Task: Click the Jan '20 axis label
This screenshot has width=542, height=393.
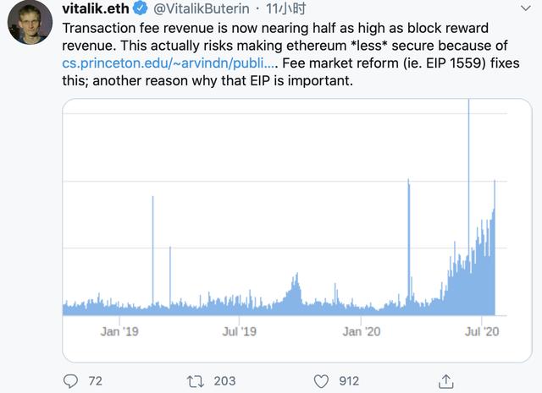Action: point(362,331)
